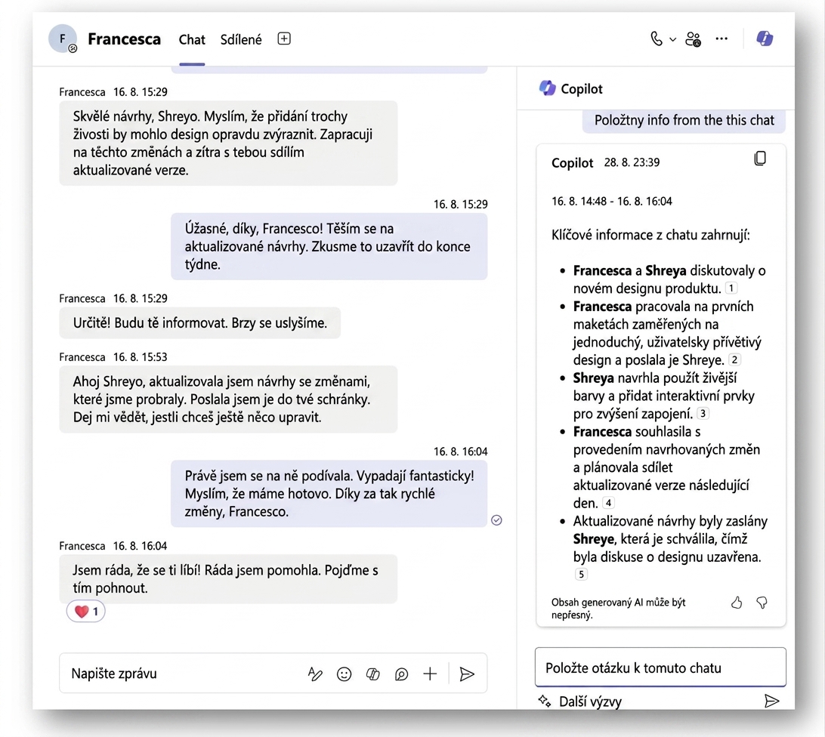This screenshot has width=825, height=737.
Task: Click the Francesca contact name in the header
Action: click(124, 39)
